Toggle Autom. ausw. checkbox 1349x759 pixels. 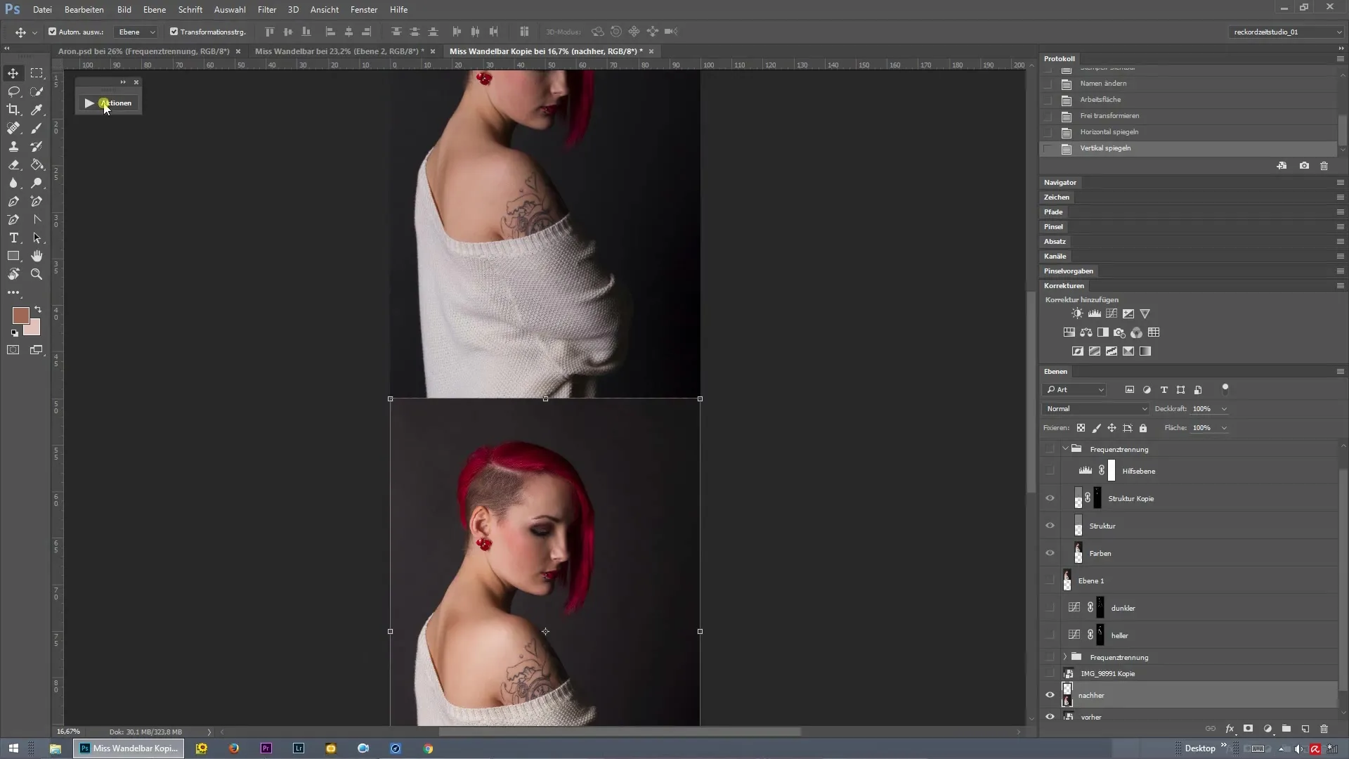coord(52,32)
